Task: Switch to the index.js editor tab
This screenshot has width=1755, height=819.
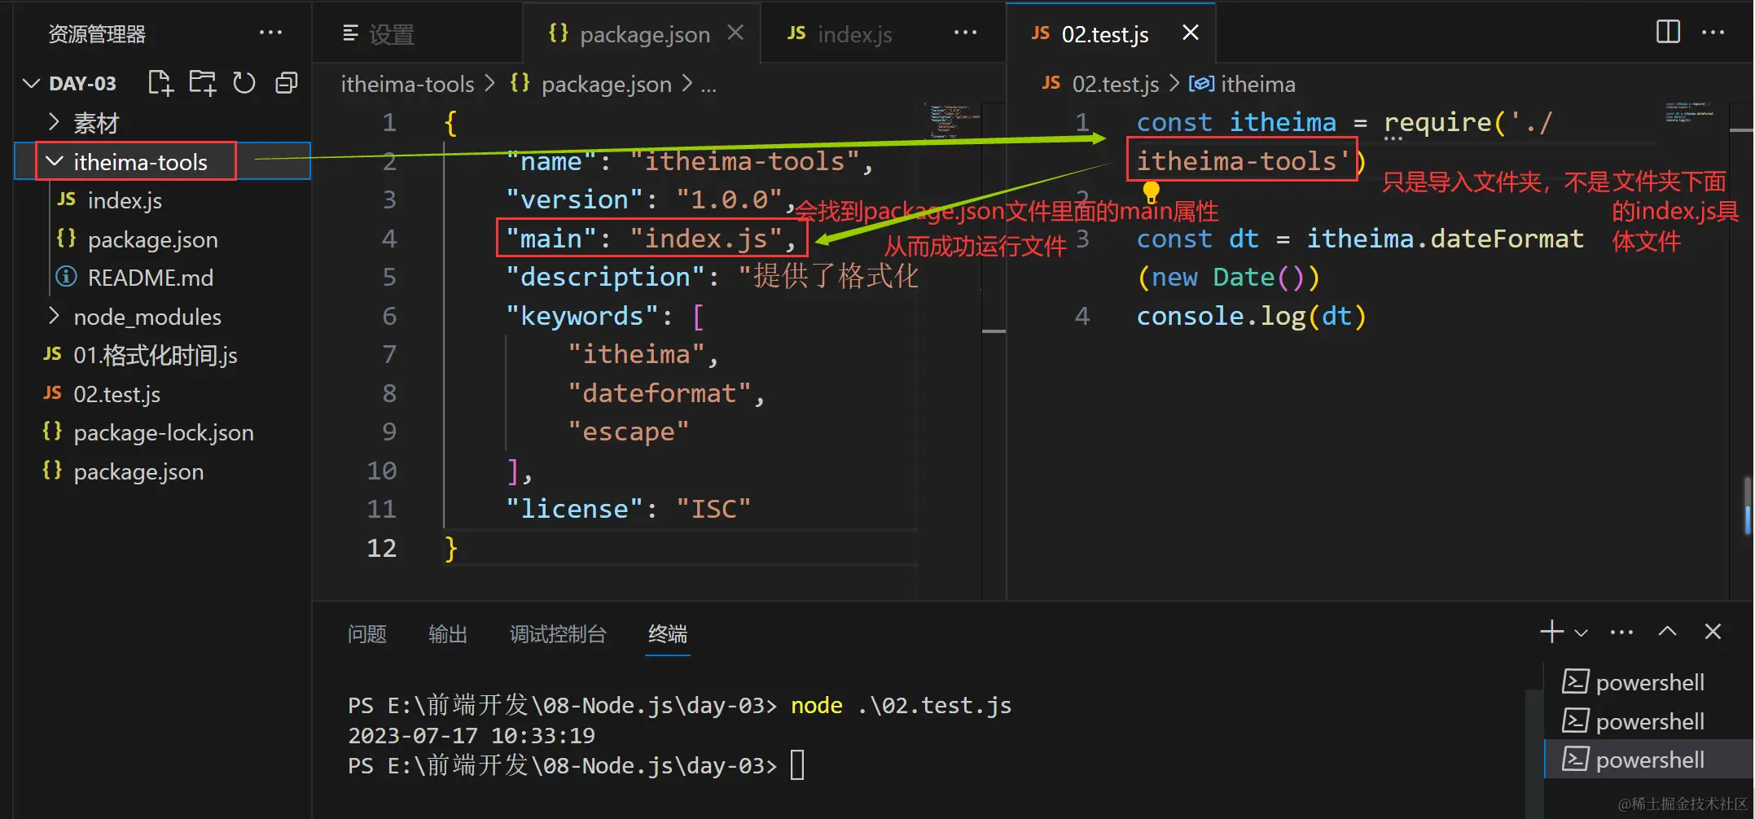Action: click(853, 34)
